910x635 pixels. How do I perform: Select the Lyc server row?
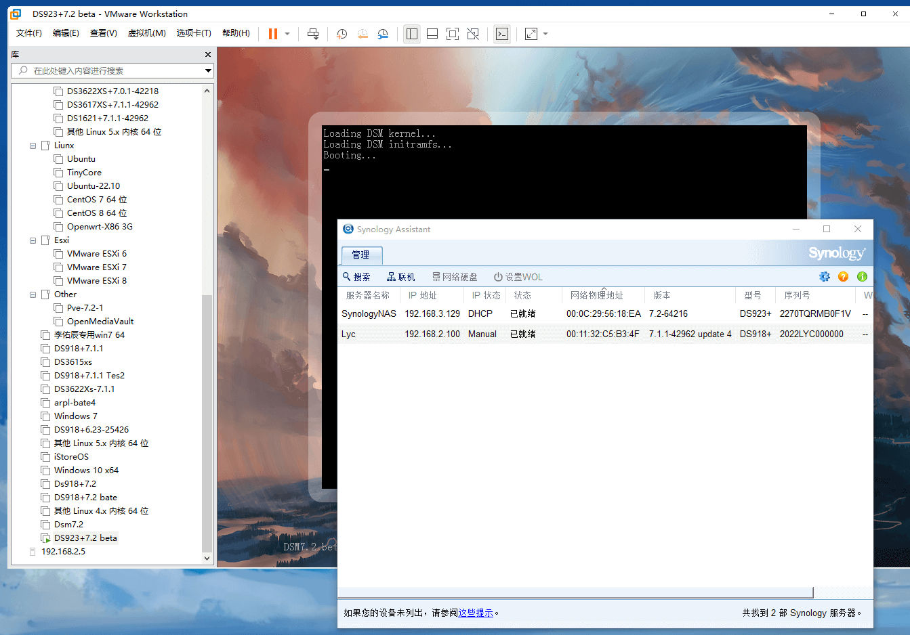pyautogui.click(x=605, y=334)
